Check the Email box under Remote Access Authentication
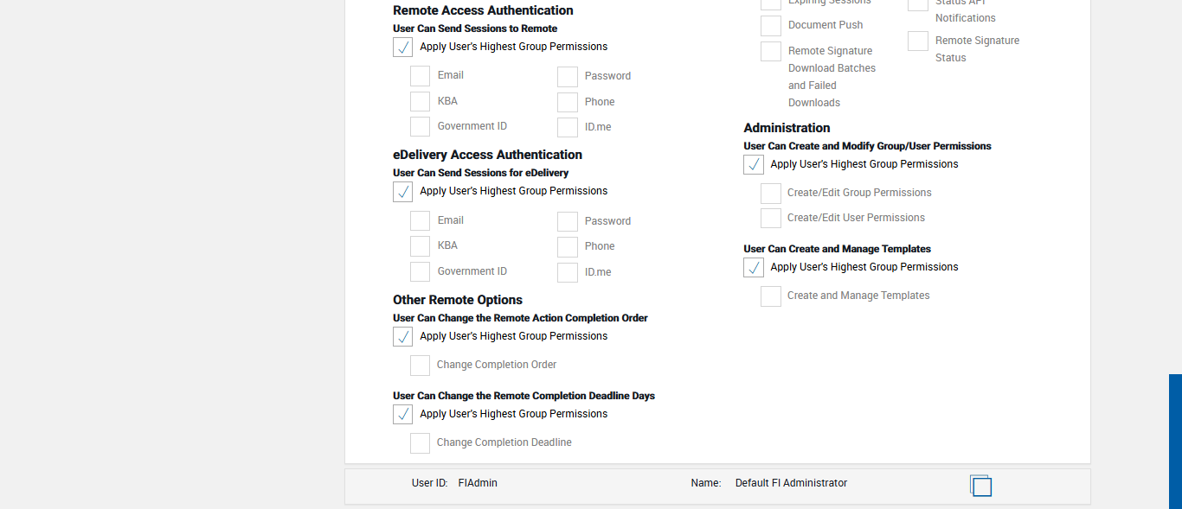 click(x=421, y=76)
